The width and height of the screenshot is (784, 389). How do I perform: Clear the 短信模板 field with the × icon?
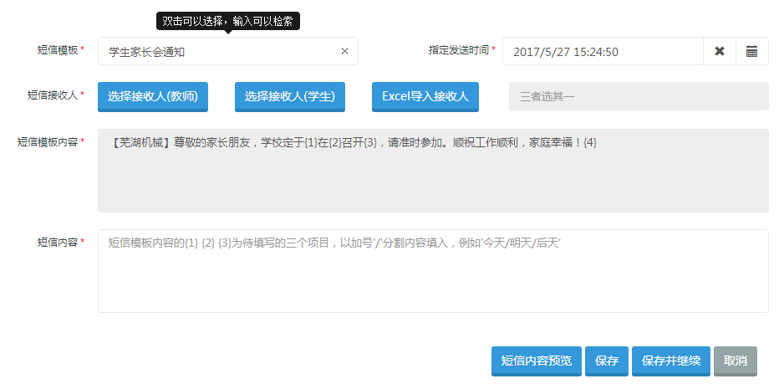click(x=344, y=51)
